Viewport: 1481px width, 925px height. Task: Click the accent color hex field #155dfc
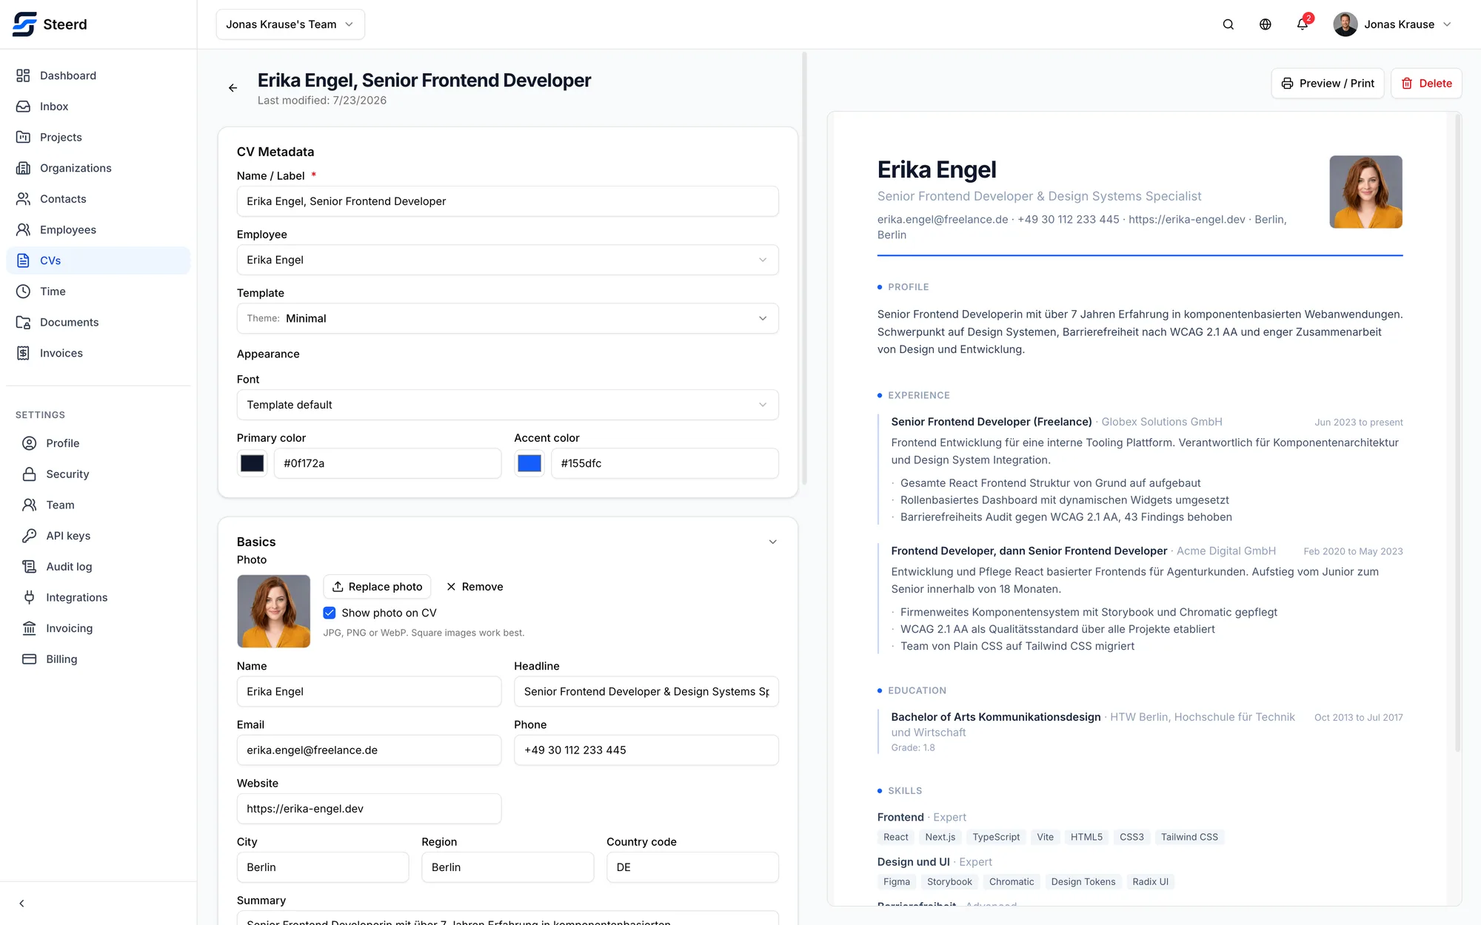pos(664,463)
